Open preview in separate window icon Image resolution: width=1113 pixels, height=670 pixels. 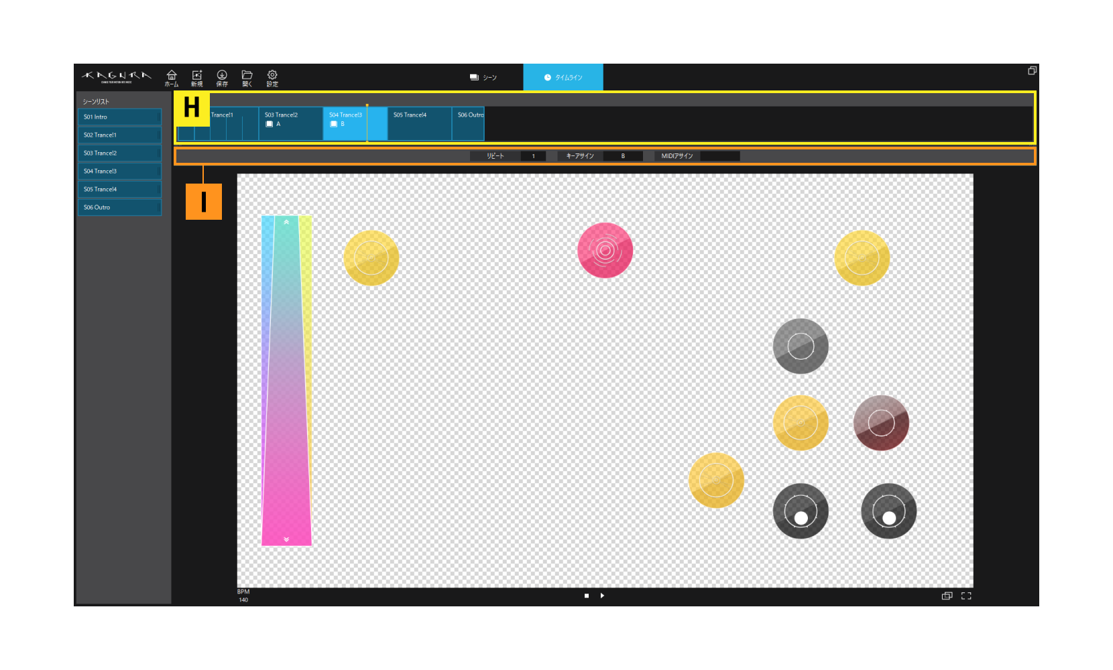tap(947, 596)
